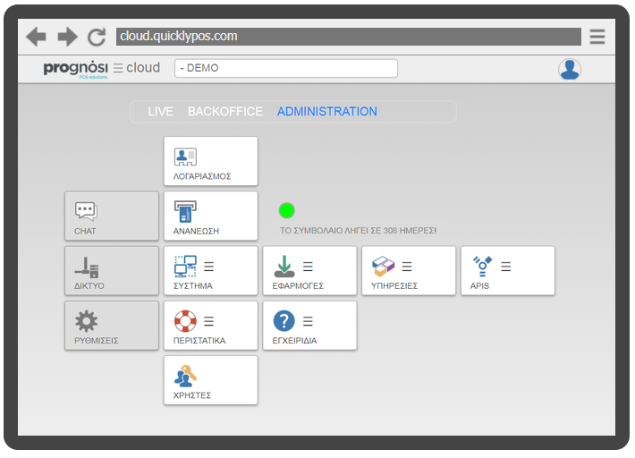
Task: Open the ΑΝΑΝΕΩΣΗ renewal tile
Action: coord(210,216)
